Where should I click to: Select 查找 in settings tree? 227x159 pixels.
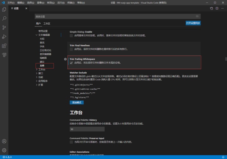(42, 43)
